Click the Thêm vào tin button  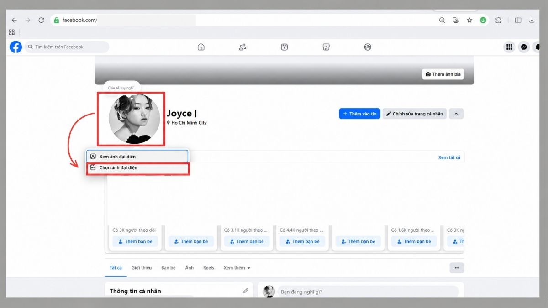pos(360,114)
